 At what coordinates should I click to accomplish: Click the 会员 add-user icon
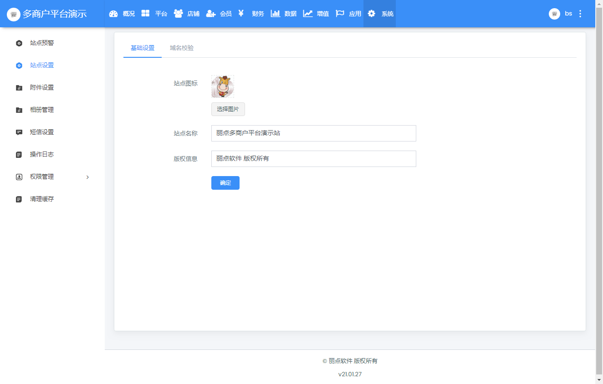(210, 14)
